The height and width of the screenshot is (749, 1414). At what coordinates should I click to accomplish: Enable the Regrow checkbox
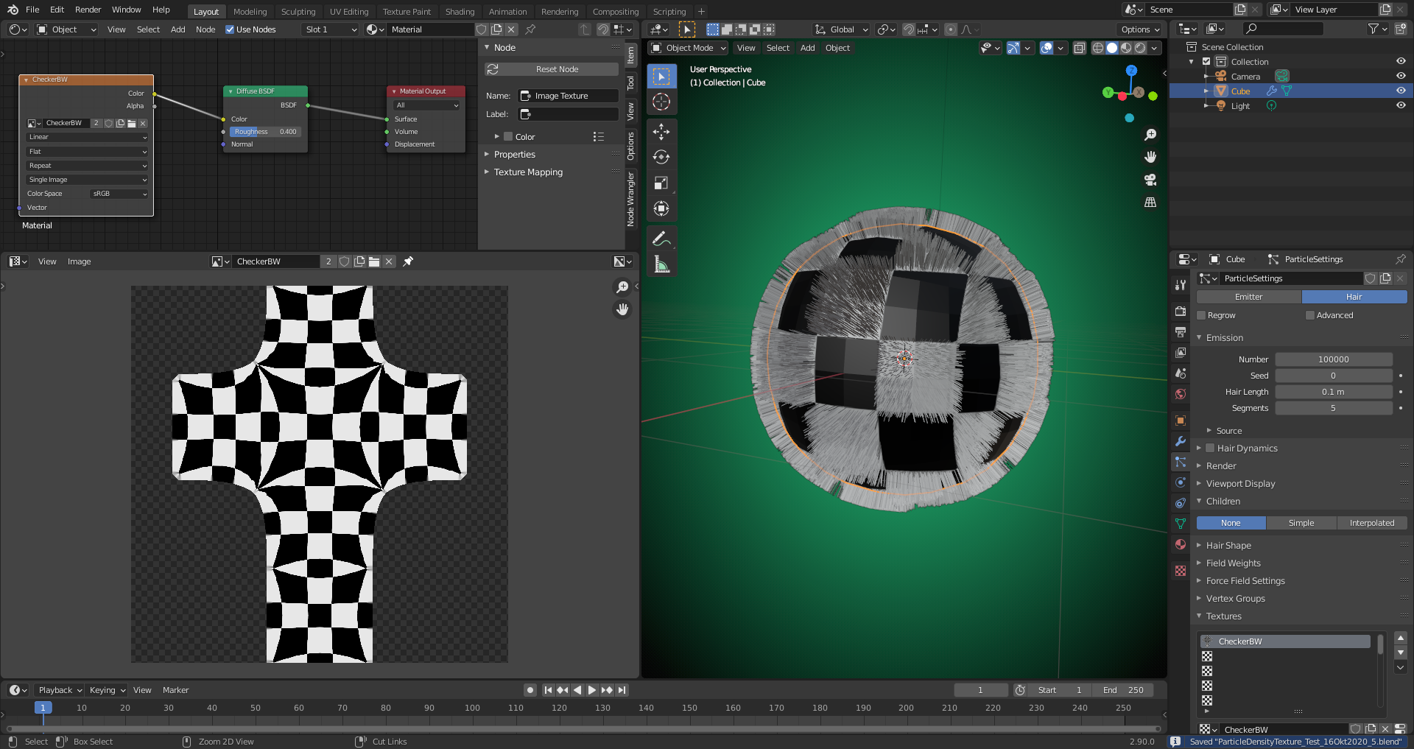(1201, 315)
